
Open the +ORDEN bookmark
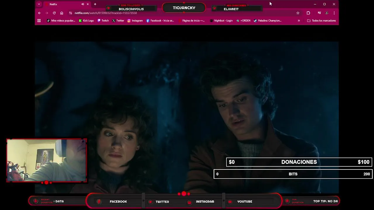[x=243, y=20]
